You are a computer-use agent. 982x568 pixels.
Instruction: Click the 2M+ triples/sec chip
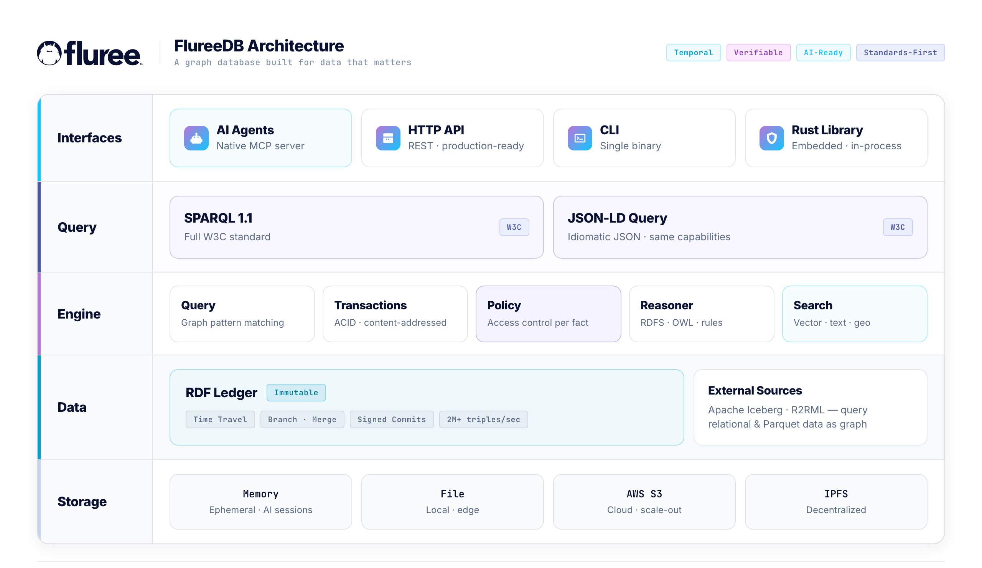coord(483,419)
